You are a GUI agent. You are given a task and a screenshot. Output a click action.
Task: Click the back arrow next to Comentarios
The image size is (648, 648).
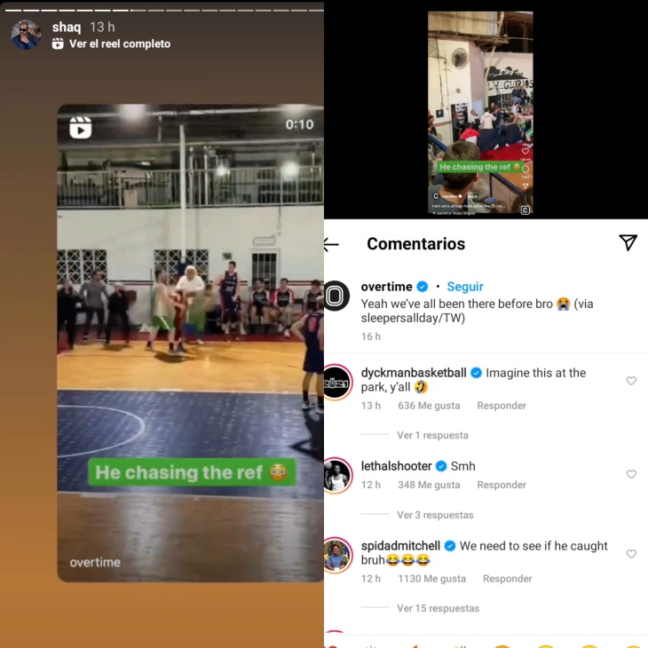coord(331,244)
